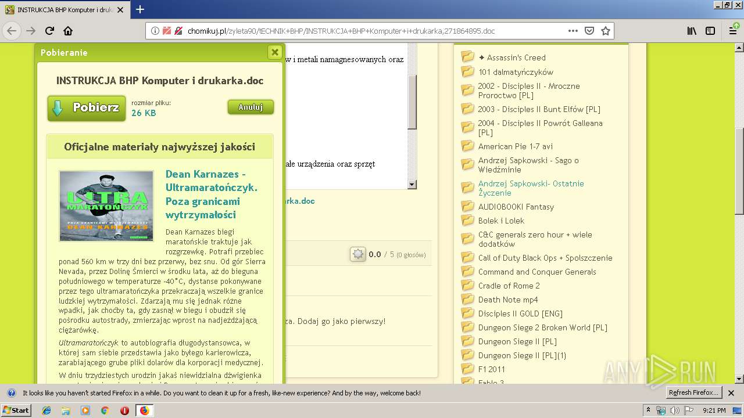Open Opera from the taskbar

tap(124, 410)
